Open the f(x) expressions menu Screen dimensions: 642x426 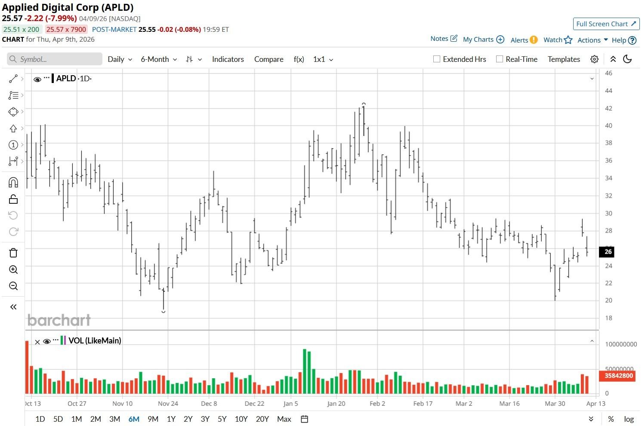(x=299, y=59)
